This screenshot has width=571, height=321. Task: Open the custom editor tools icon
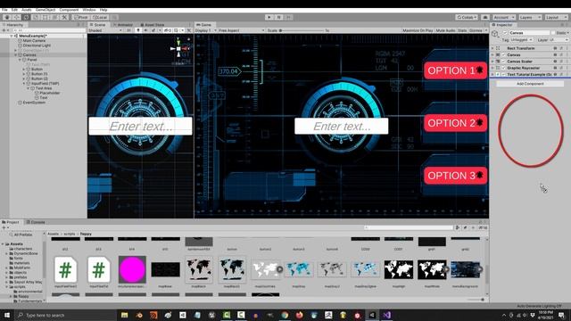64,17
